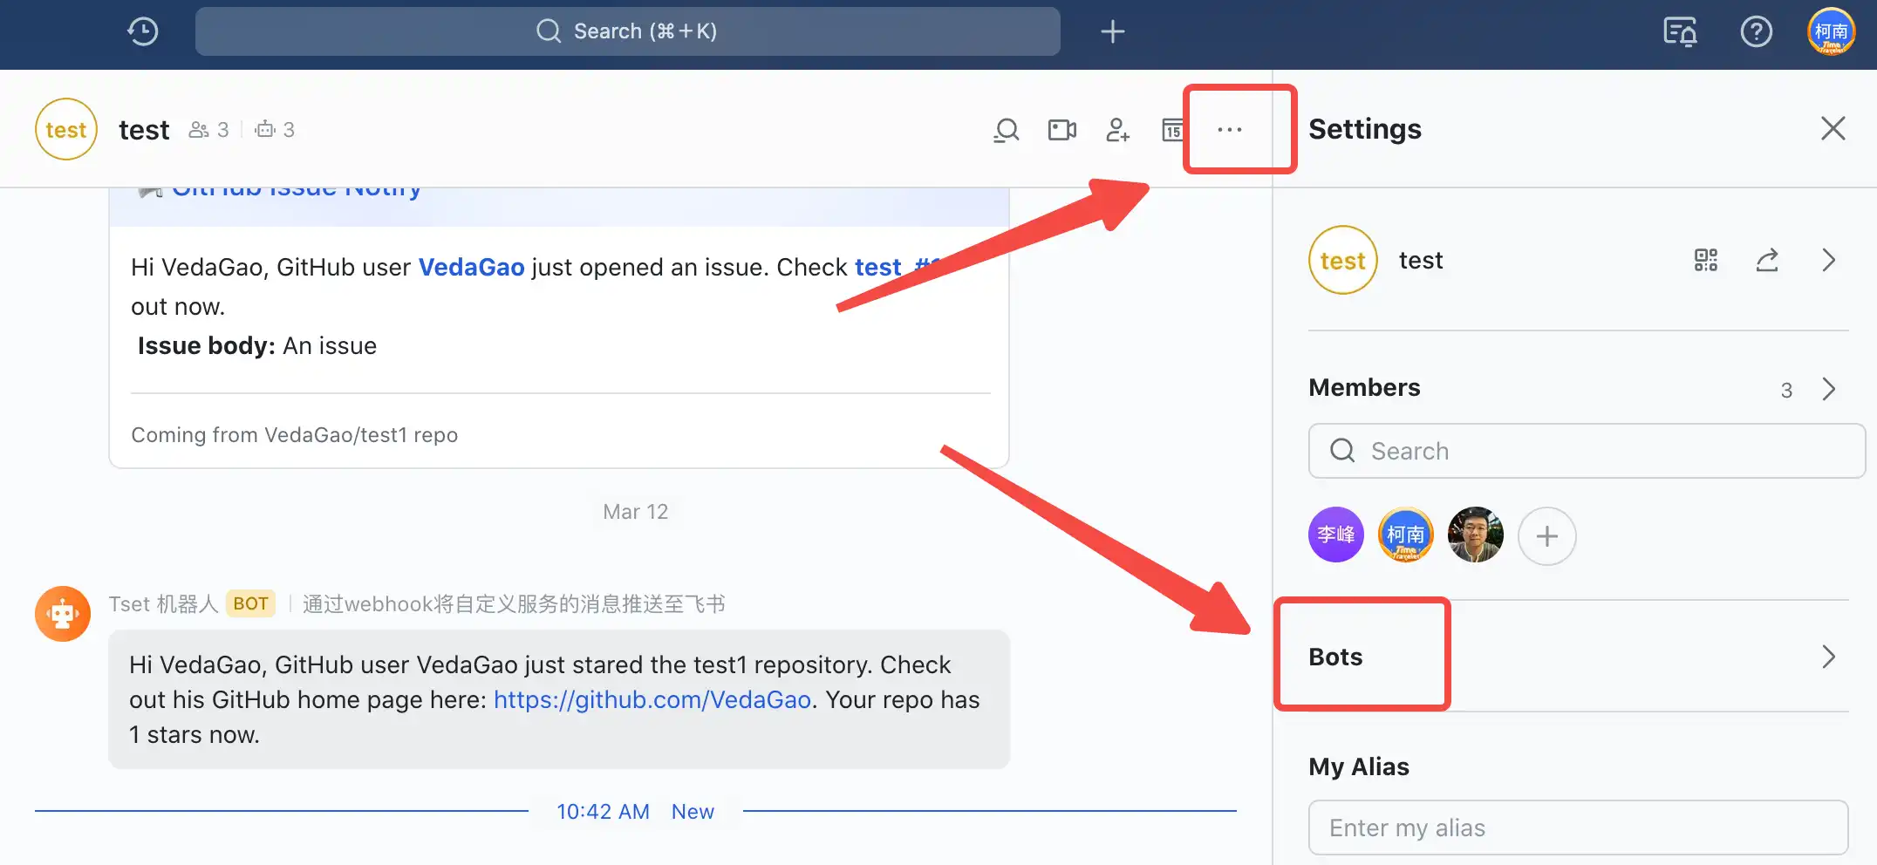1877x865 pixels.
Task: Click the plus icon beside search bar
Action: (1112, 31)
